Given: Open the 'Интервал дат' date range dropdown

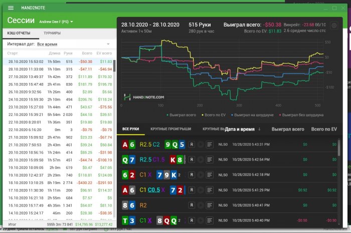Looking at the screenshot, I should click(59, 44).
